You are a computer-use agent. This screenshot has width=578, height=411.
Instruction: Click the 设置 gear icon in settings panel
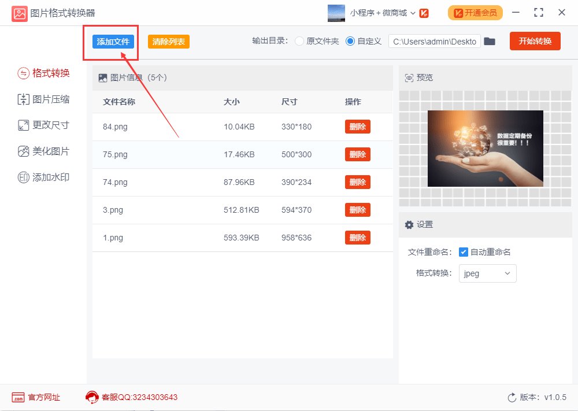(410, 224)
